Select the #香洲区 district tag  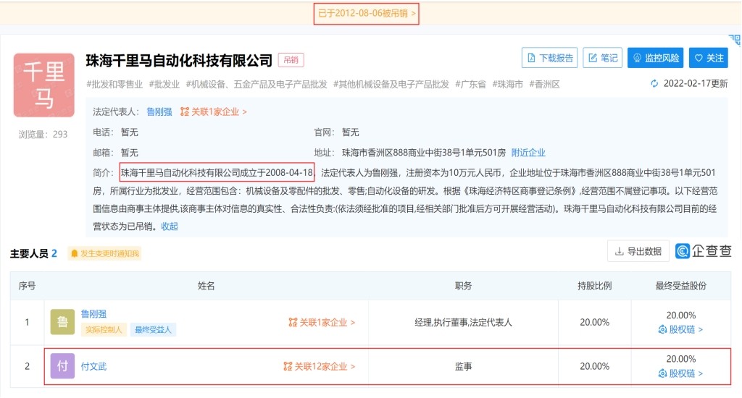545,84
